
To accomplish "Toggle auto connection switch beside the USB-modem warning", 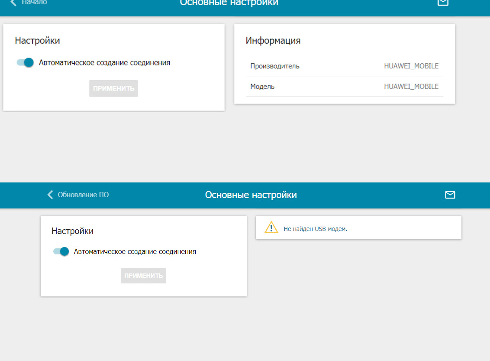I will tap(61, 251).
